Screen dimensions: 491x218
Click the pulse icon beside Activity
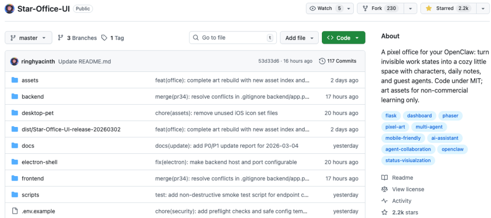(385, 201)
